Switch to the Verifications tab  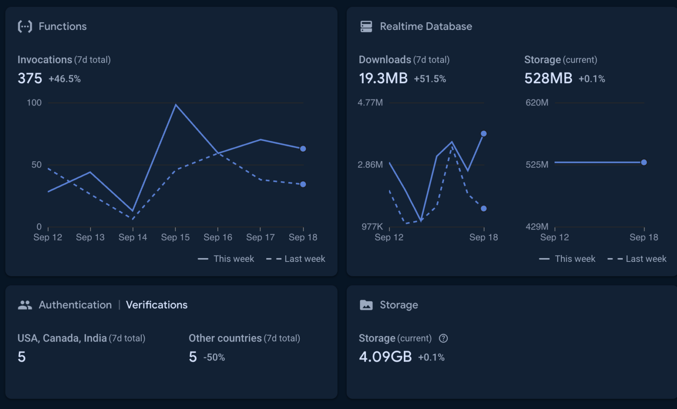(x=156, y=305)
